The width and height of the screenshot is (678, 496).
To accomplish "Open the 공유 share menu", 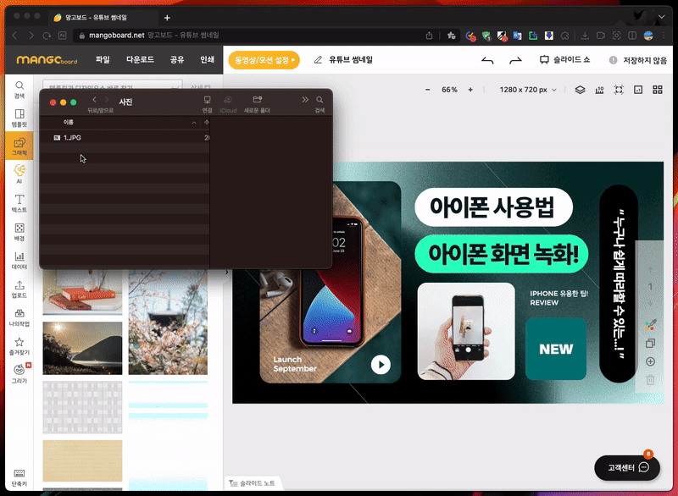I will 177,60.
